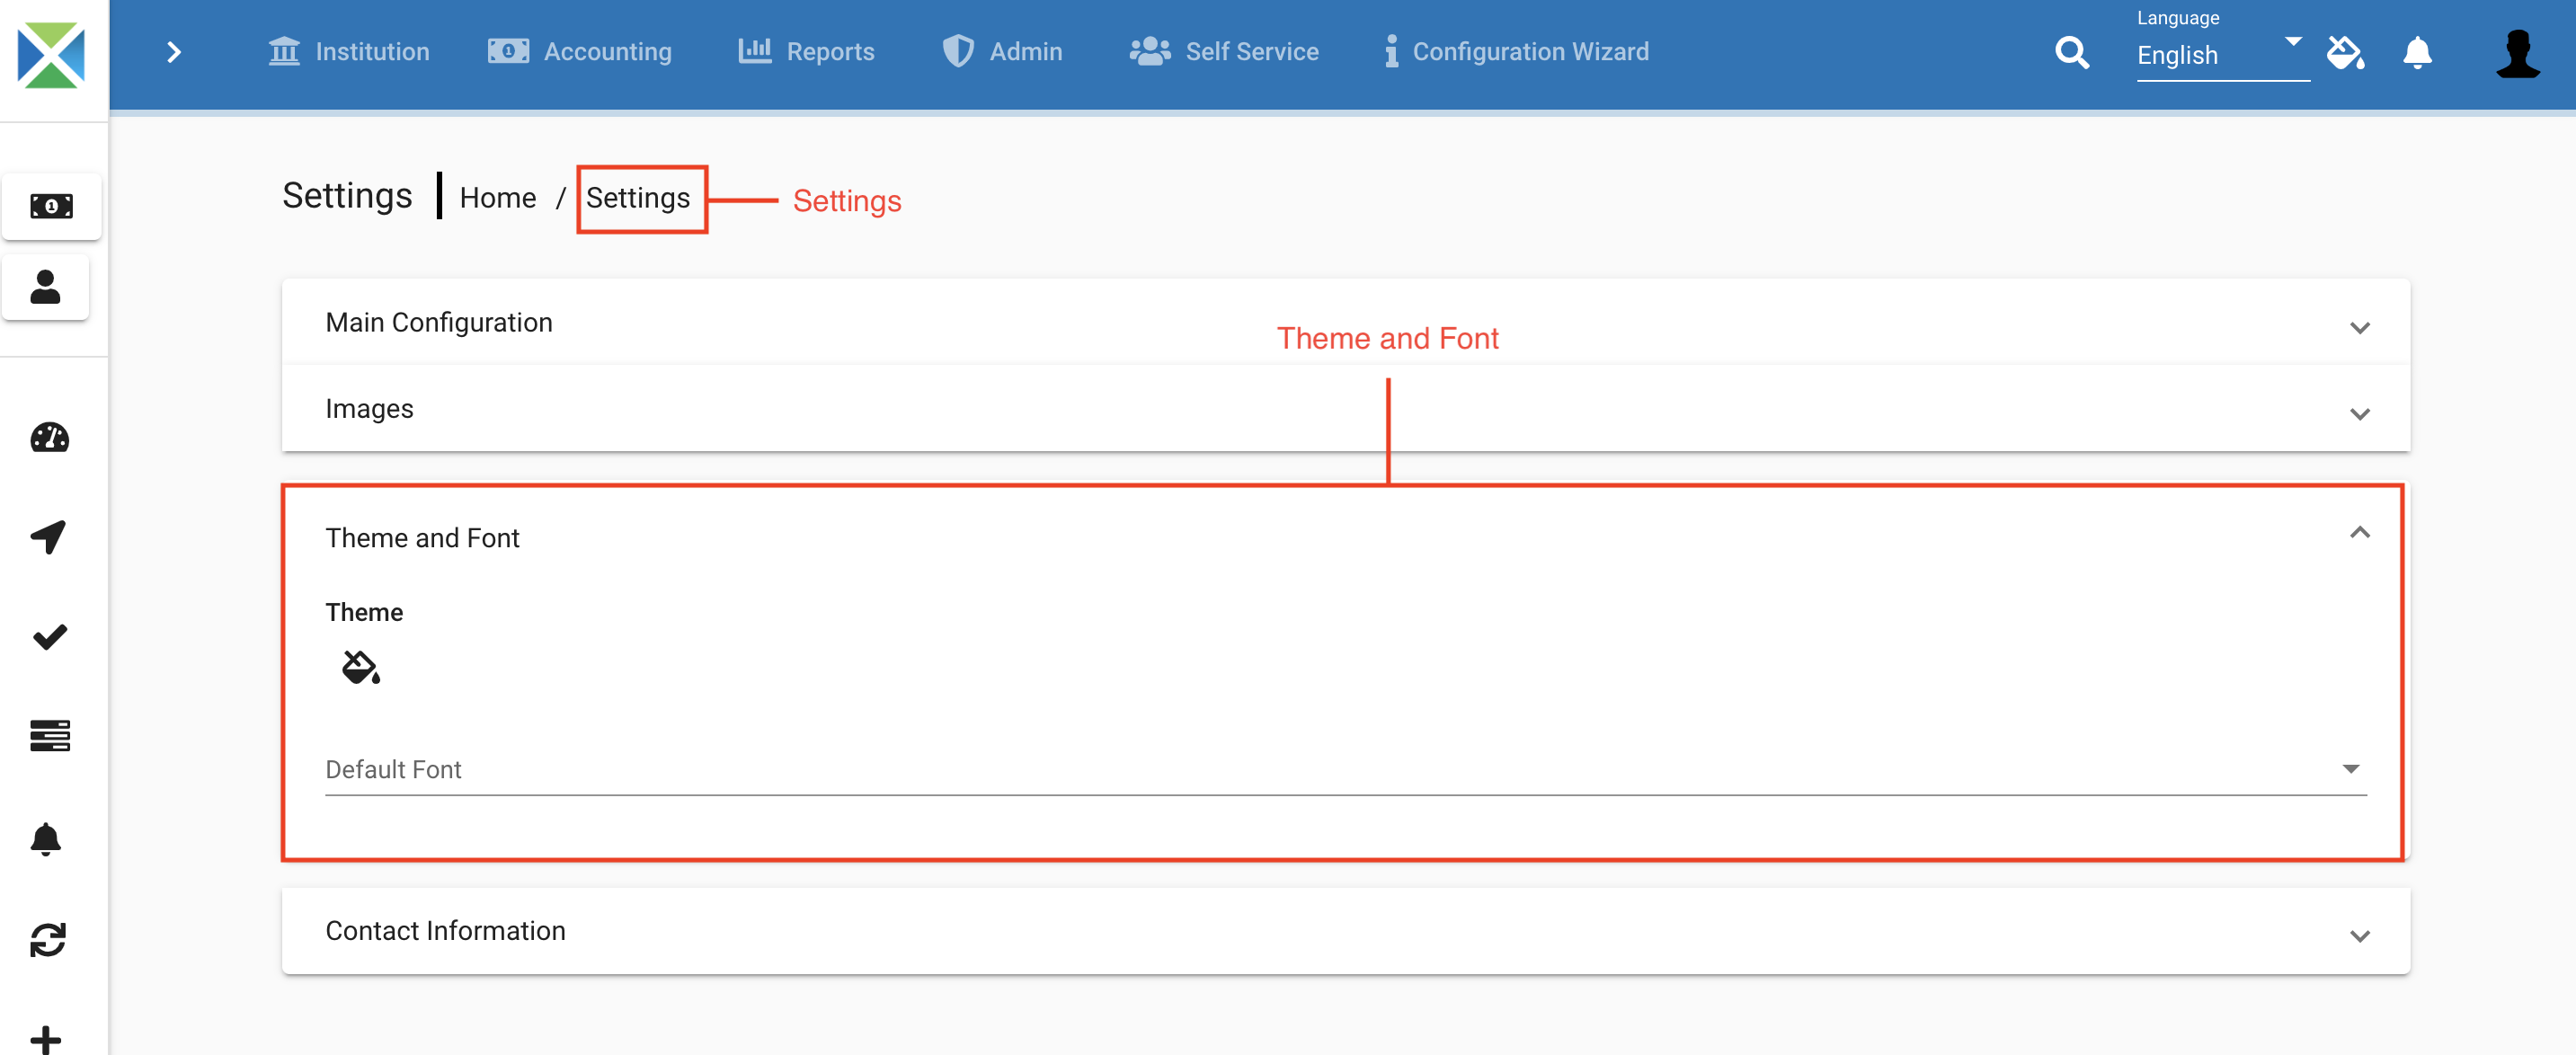Image resolution: width=2576 pixels, height=1055 pixels.
Task: Open notifications bell in top bar
Action: (x=2416, y=52)
